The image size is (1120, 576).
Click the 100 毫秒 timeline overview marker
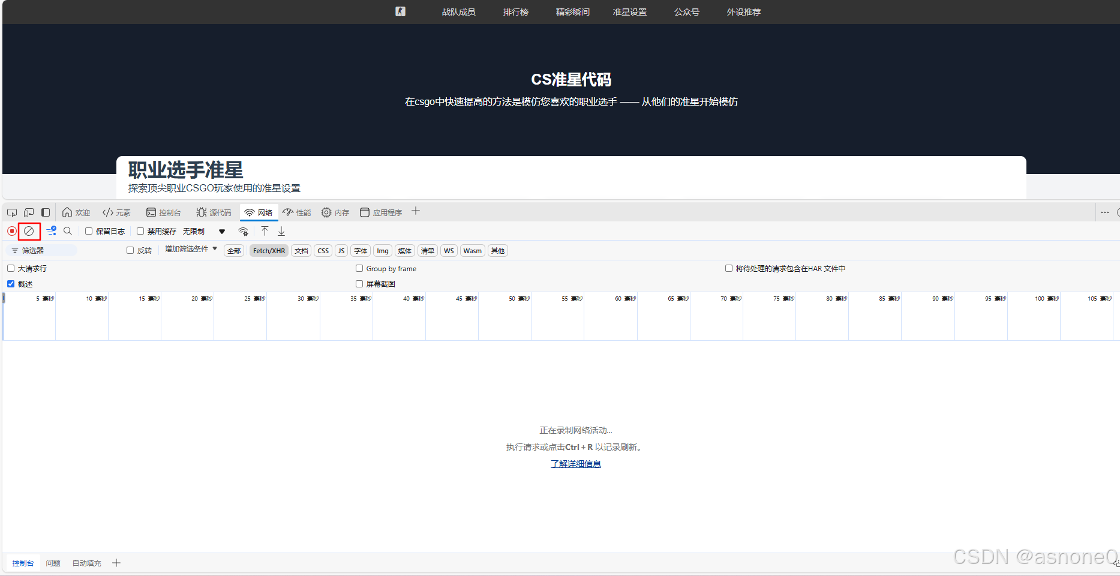click(1047, 298)
